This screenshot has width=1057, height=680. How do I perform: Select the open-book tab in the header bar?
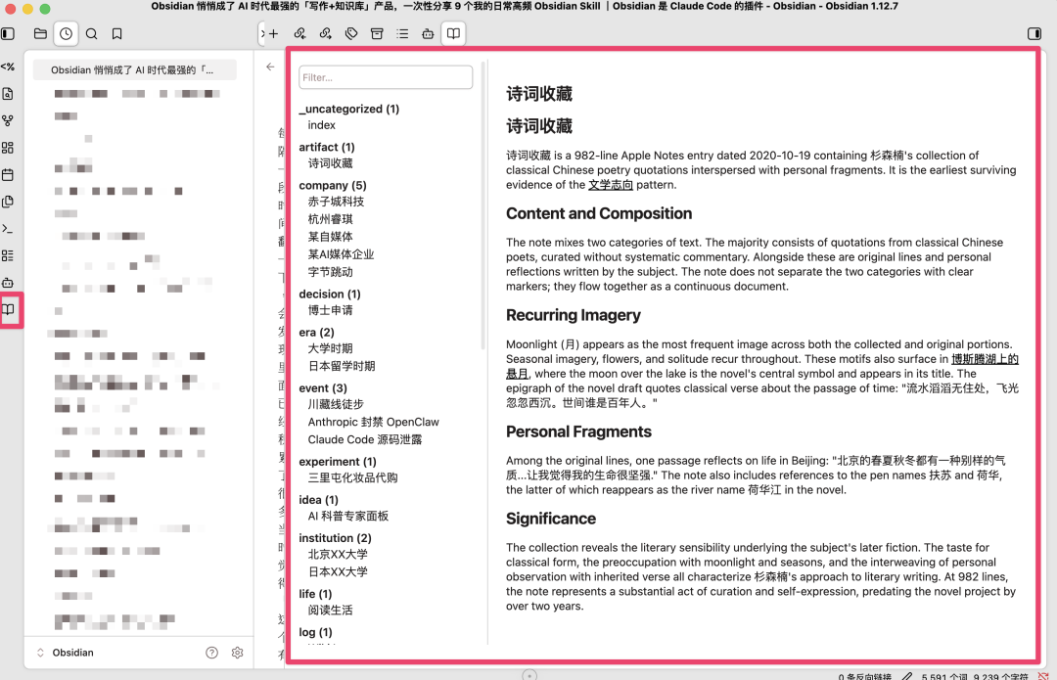pyautogui.click(x=454, y=33)
